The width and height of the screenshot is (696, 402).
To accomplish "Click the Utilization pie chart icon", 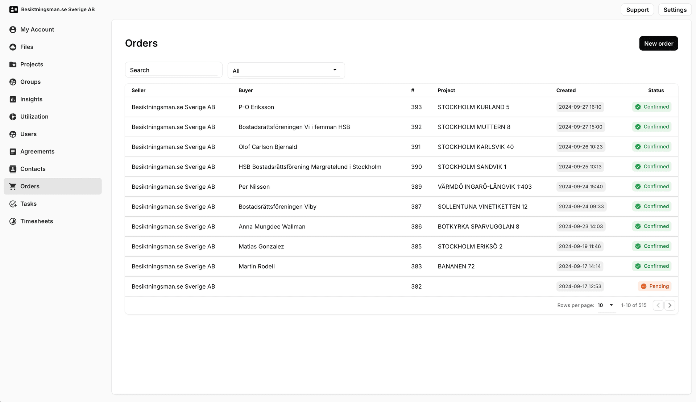I will (13, 117).
